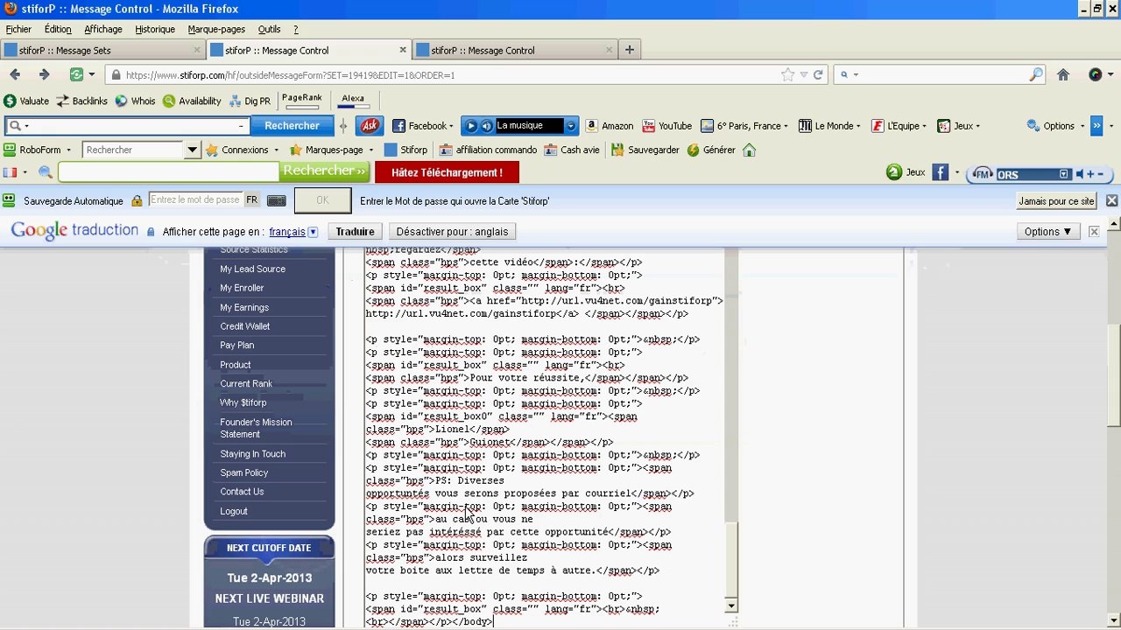Screen dimensions: 1121x630
Task: Click the Valuate dollar icon
Action: click(10, 101)
